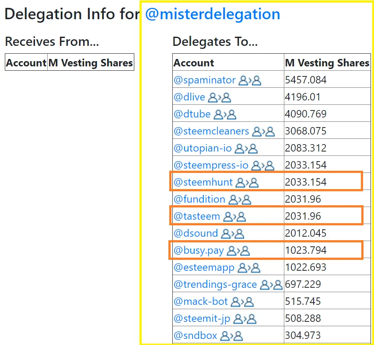The width and height of the screenshot is (374, 345).
Task: Open the @dsound account link
Action: click(x=196, y=234)
